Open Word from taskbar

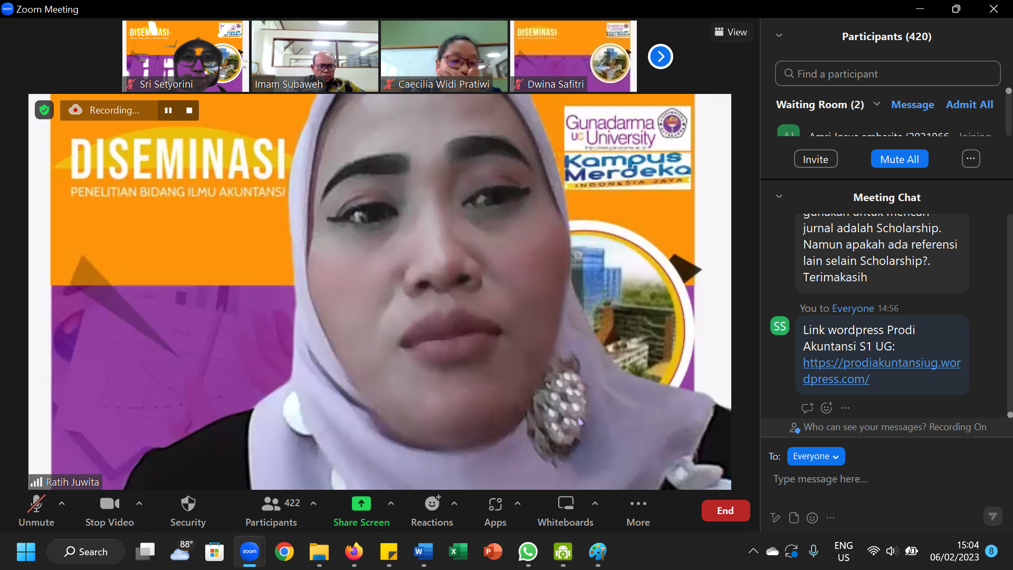pos(424,552)
